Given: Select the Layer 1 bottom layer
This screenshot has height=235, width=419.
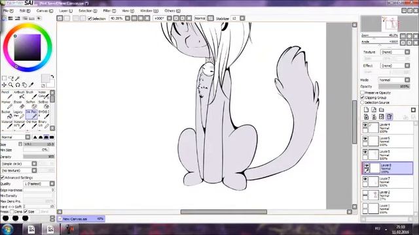Looking at the screenshot, I should 387,209.
